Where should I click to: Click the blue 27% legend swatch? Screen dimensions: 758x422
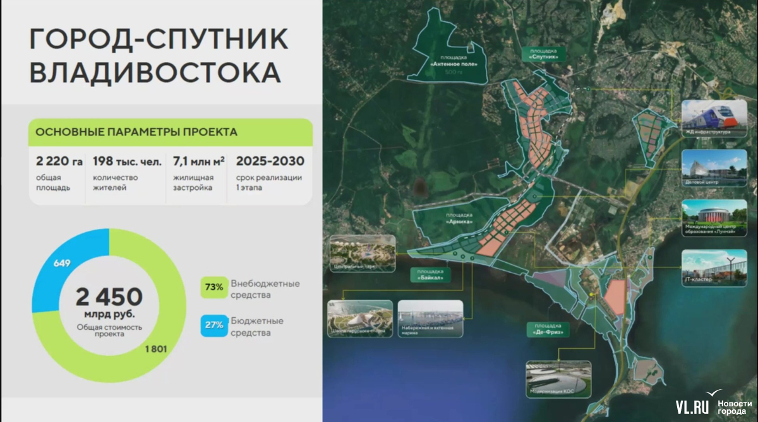214,325
